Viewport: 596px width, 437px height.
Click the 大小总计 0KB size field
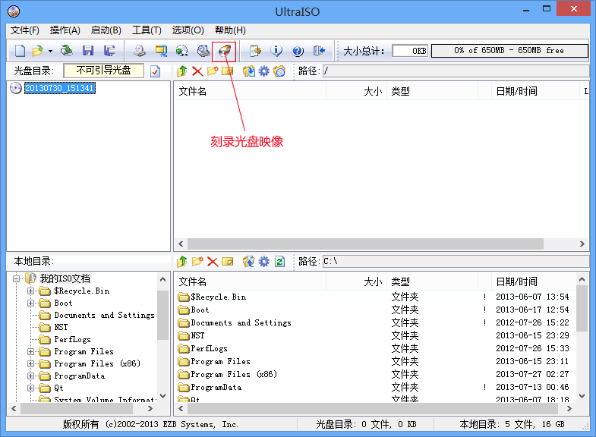click(x=410, y=51)
